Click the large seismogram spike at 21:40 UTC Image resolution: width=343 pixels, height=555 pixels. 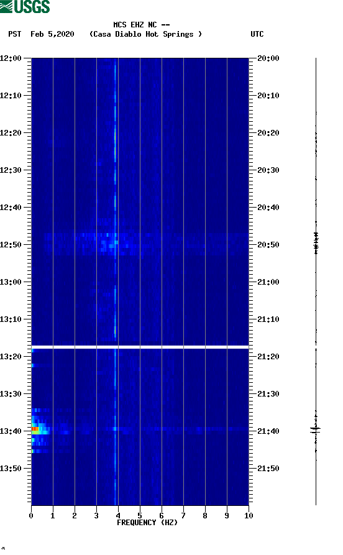pos(316,429)
